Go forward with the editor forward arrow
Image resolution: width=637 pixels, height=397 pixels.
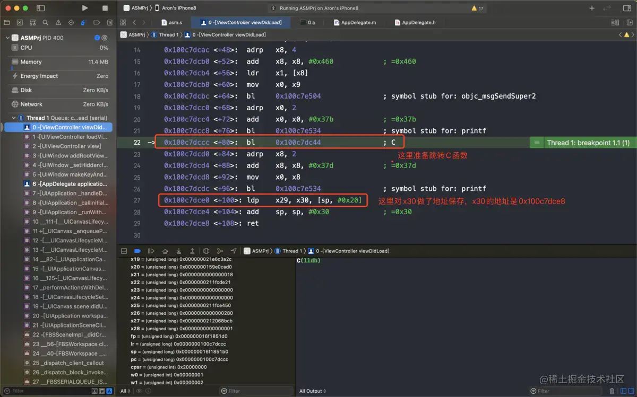pyautogui.click(x=144, y=23)
